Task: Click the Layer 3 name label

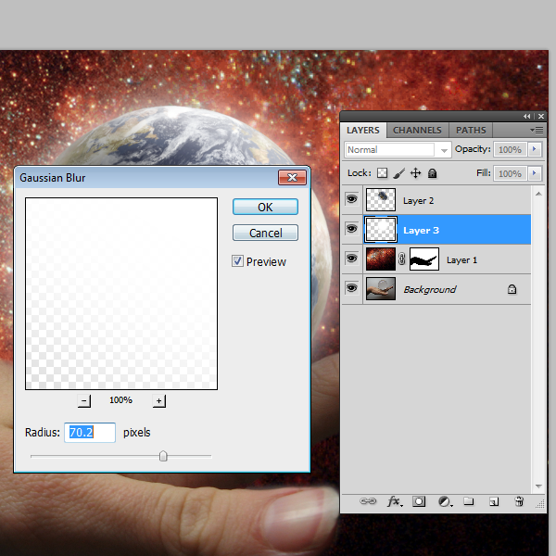Action: tap(421, 231)
